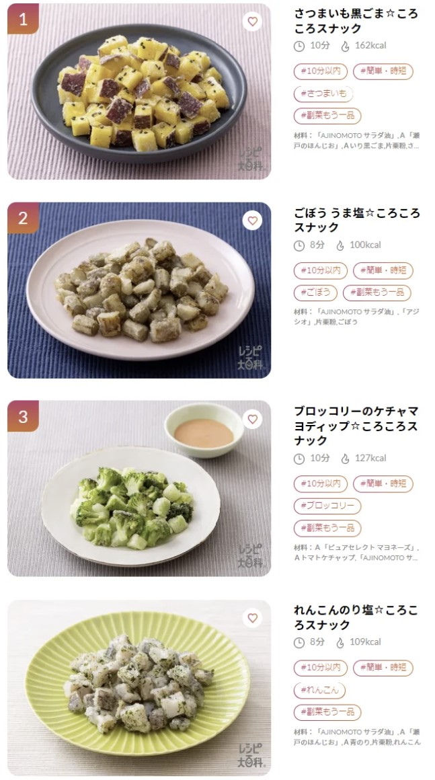This screenshot has height=780, width=435.
Task: Open ブロッコリーのケチャマヨディップ recipe title
Action: [x=356, y=426]
